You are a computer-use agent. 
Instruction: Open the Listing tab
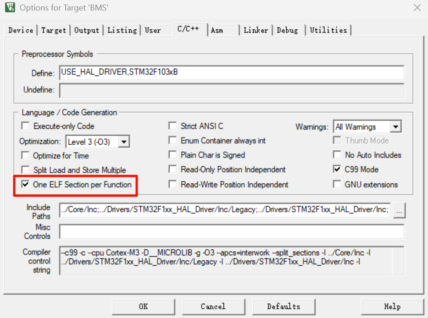122,30
